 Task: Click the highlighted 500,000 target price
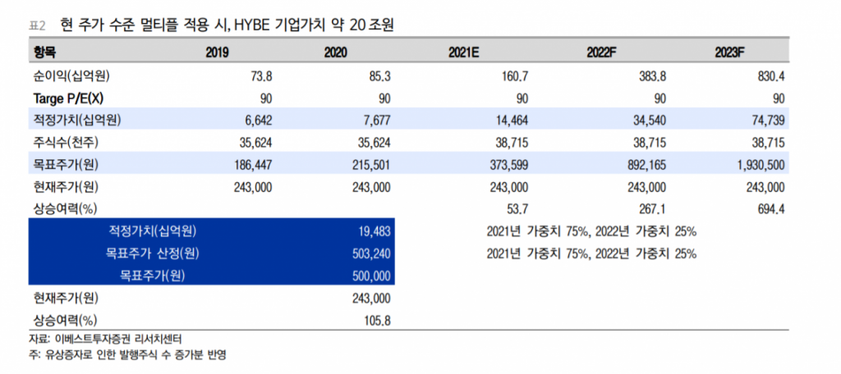click(x=370, y=275)
